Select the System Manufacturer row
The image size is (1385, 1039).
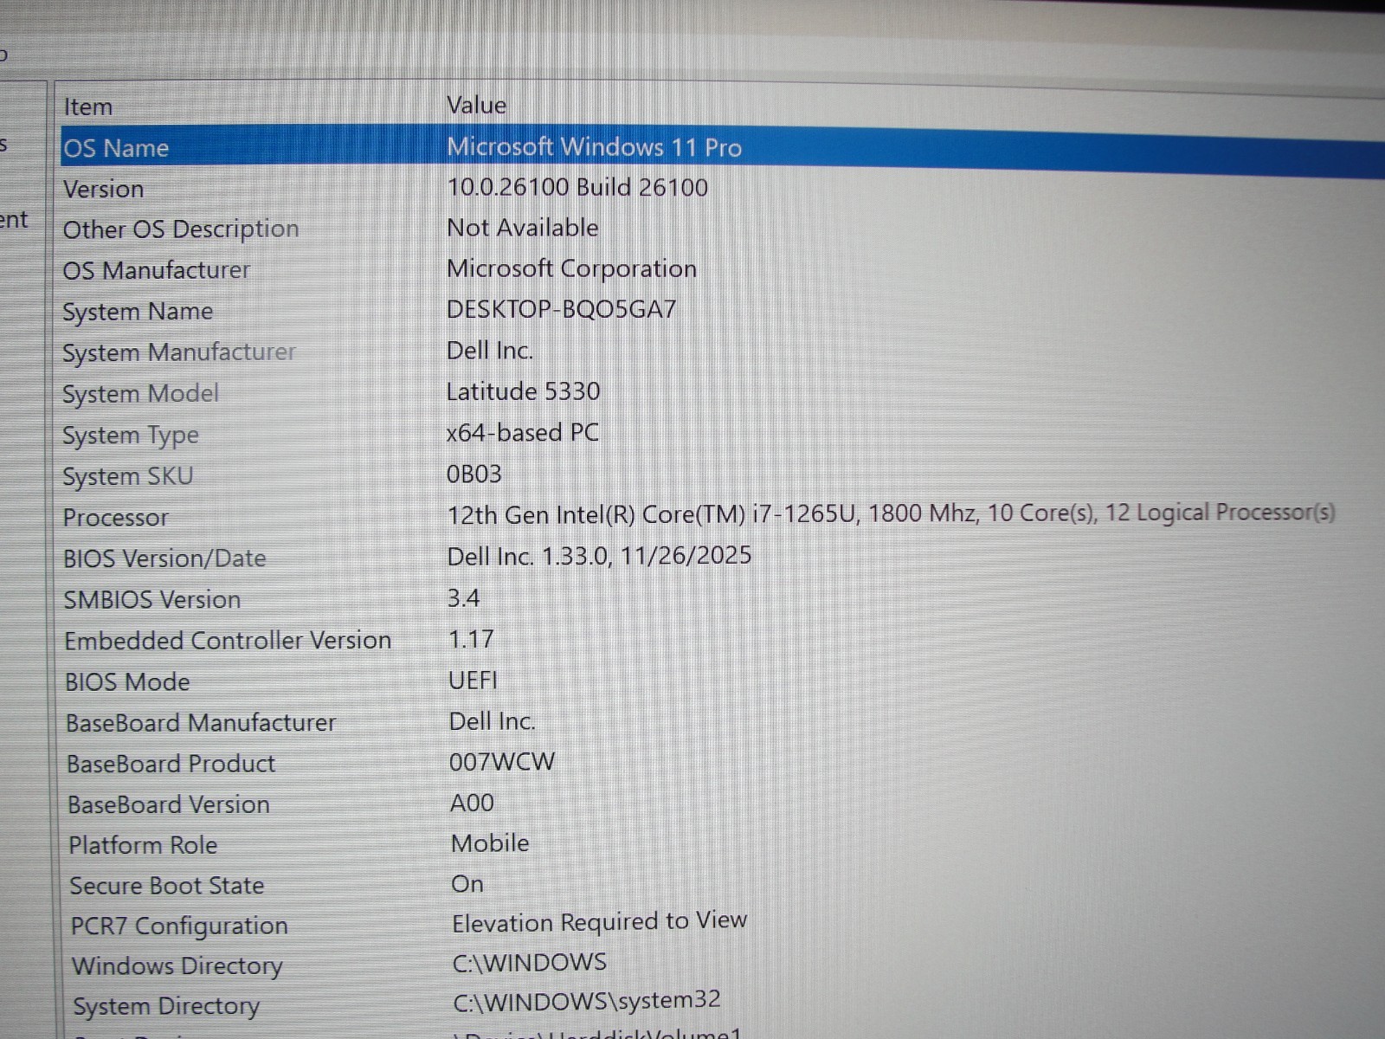tap(179, 352)
